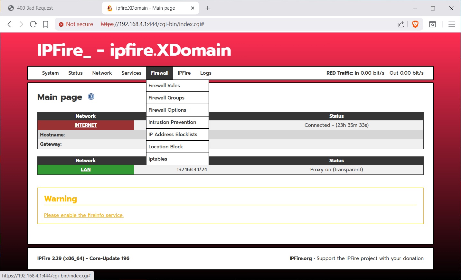Viewport: 461px width, 280px height.
Task: Bookmark this page with the bookmark icon
Action: click(x=46, y=24)
